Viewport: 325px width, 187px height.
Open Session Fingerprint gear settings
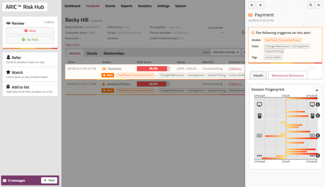[316, 90]
